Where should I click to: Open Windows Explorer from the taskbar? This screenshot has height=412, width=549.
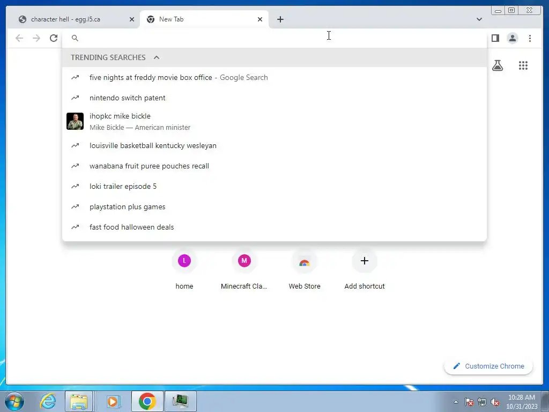coord(79,401)
